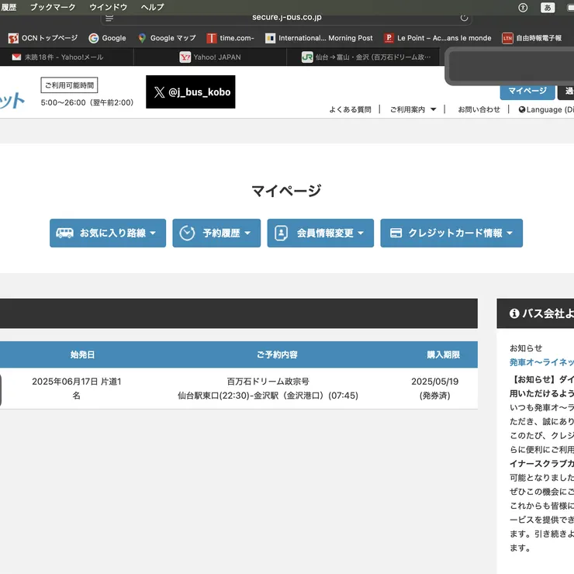Open the 会員情報変更 dropdown

pos(320,233)
